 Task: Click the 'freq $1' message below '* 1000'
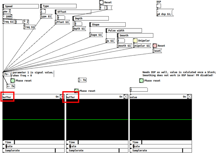coord(8,22)
